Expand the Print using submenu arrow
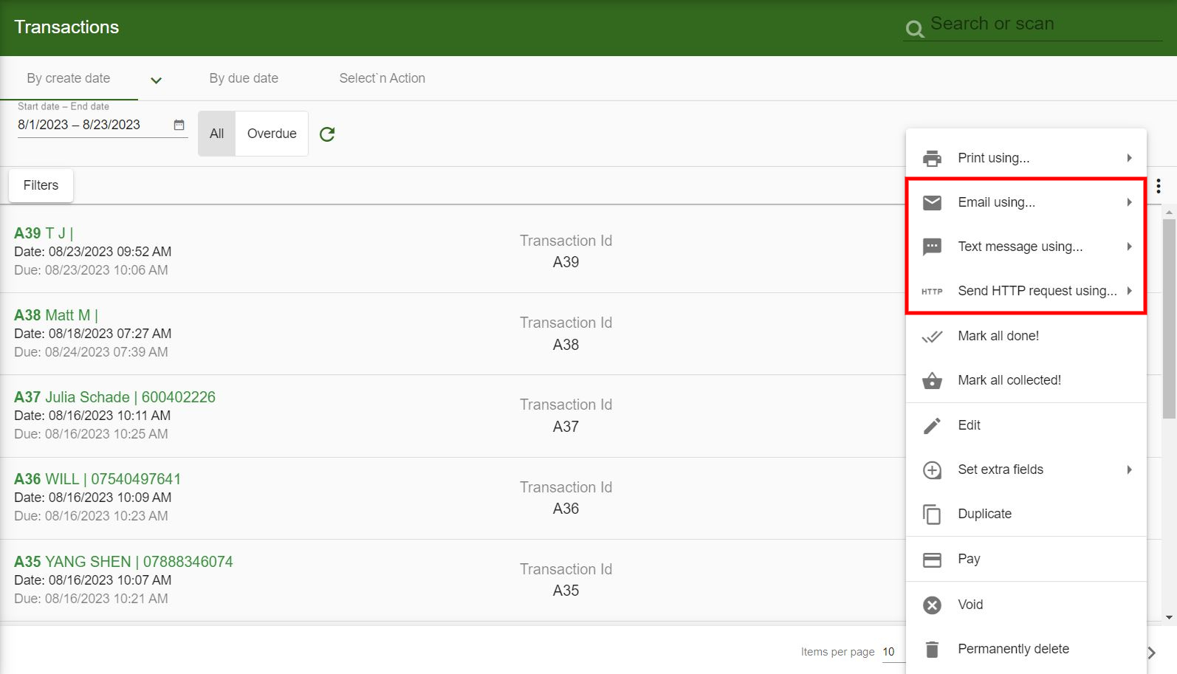The width and height of the screenshot is (1177, 674). (1129, 158)
